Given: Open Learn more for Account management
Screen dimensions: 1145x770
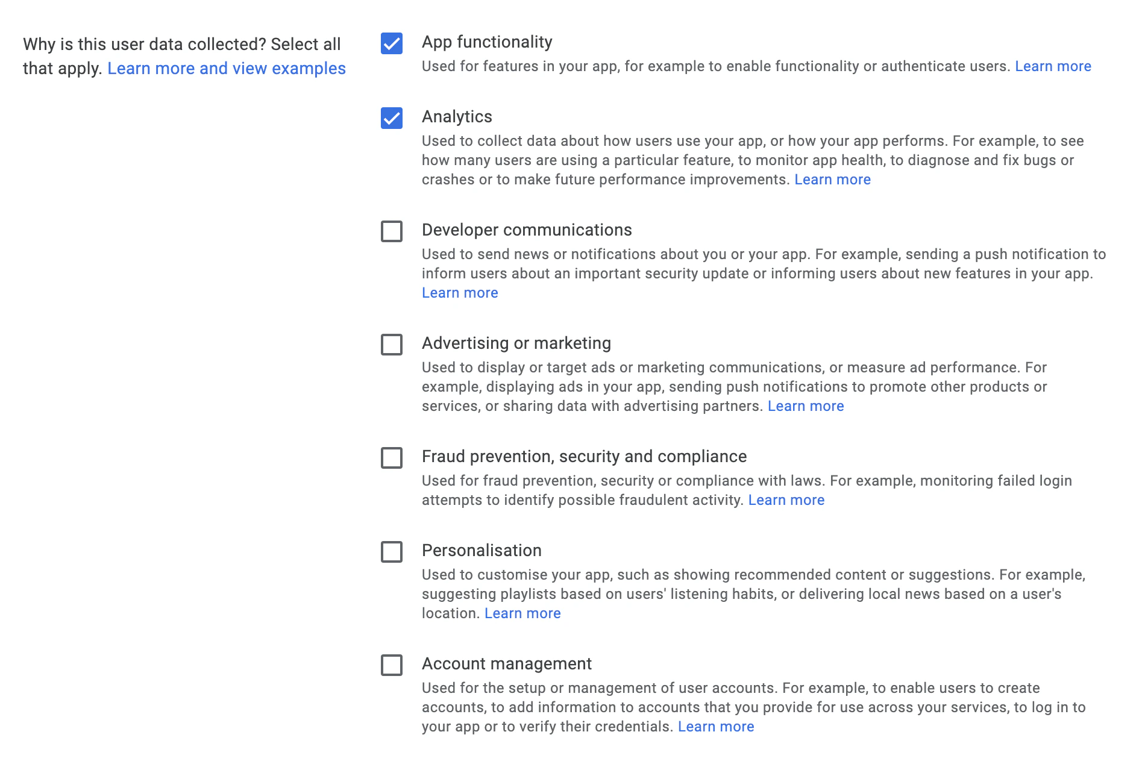Looking at the screenshot, I should coord(716,727).
